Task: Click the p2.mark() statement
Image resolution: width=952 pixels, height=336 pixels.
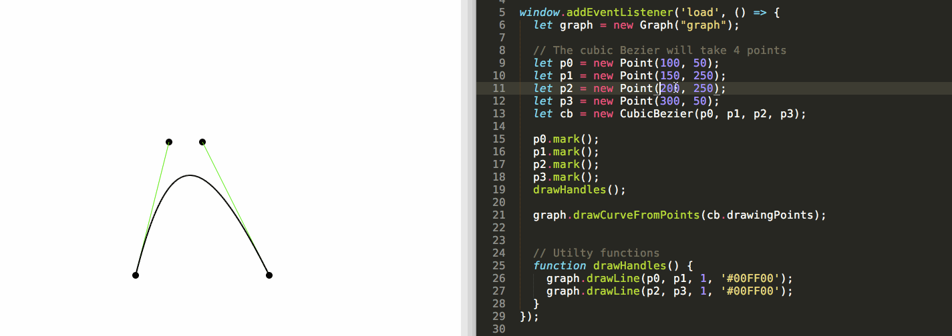Action: point(566,164)
